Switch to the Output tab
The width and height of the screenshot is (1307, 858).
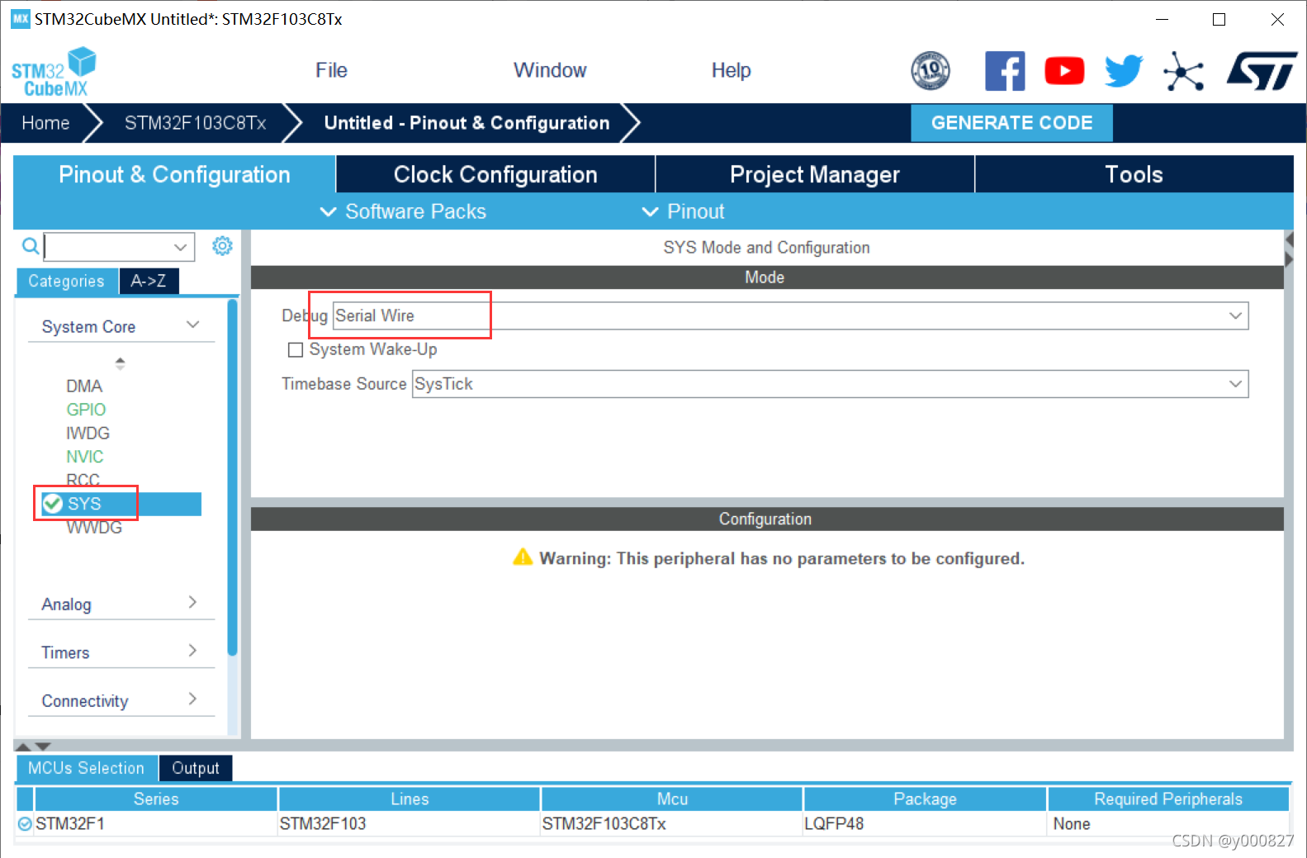tap(196, 768)
